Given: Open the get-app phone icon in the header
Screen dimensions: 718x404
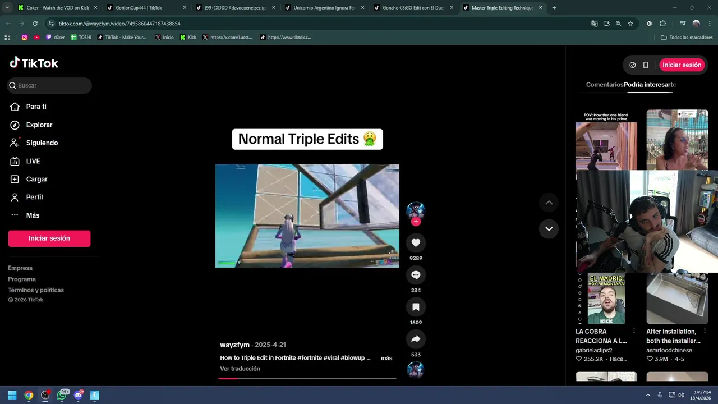Looking at the screenshot, I should coord(646,65).
